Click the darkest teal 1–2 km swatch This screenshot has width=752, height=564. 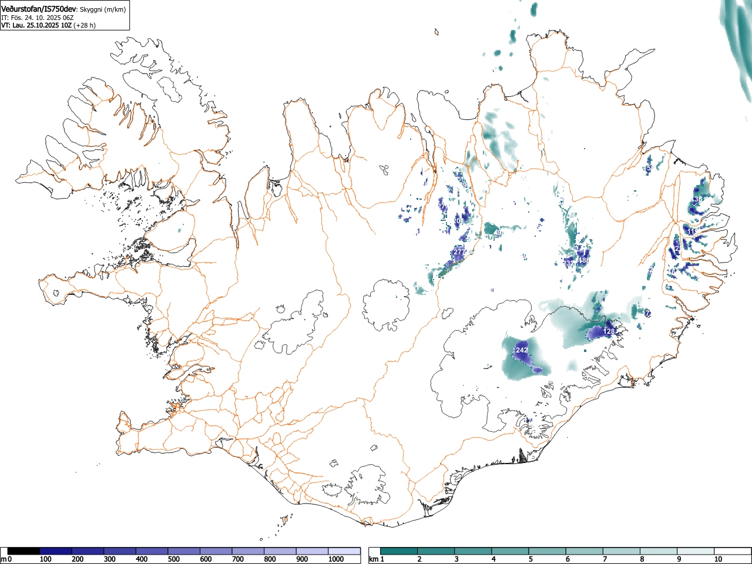[x=399, y=551]
